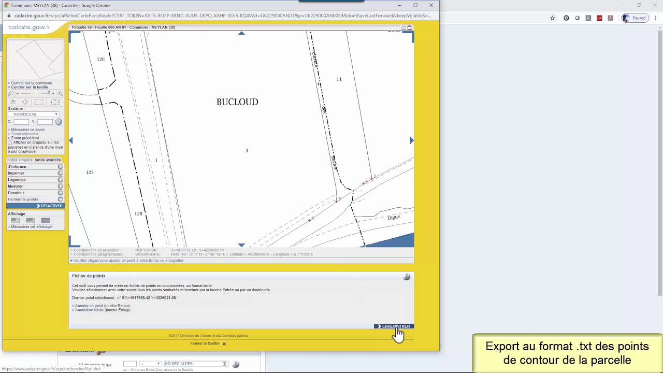Image resolution: width=663 pixels, height=373 pixels.
Task: Click PDF extension icon in background Chrome
Action: (611, 18)
